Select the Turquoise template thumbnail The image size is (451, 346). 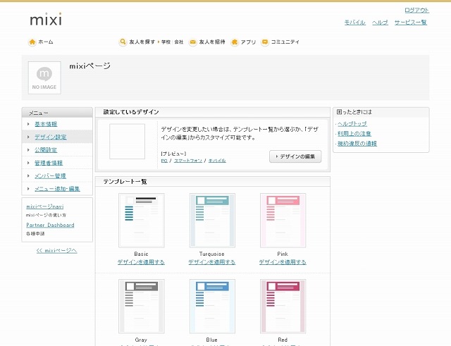pyautogui.click(x=212, y=221)
